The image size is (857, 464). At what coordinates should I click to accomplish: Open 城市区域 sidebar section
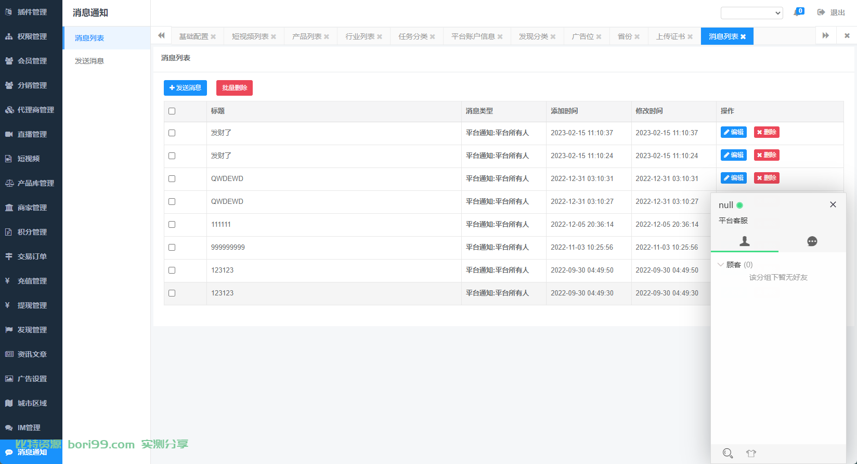point(31,403)
